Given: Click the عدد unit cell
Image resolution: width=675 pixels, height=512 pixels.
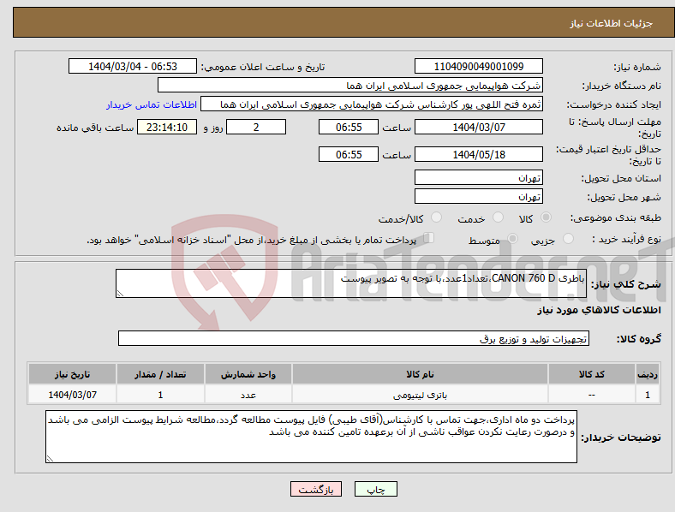Looking at the screenshot, I should (x=248, y=395).
